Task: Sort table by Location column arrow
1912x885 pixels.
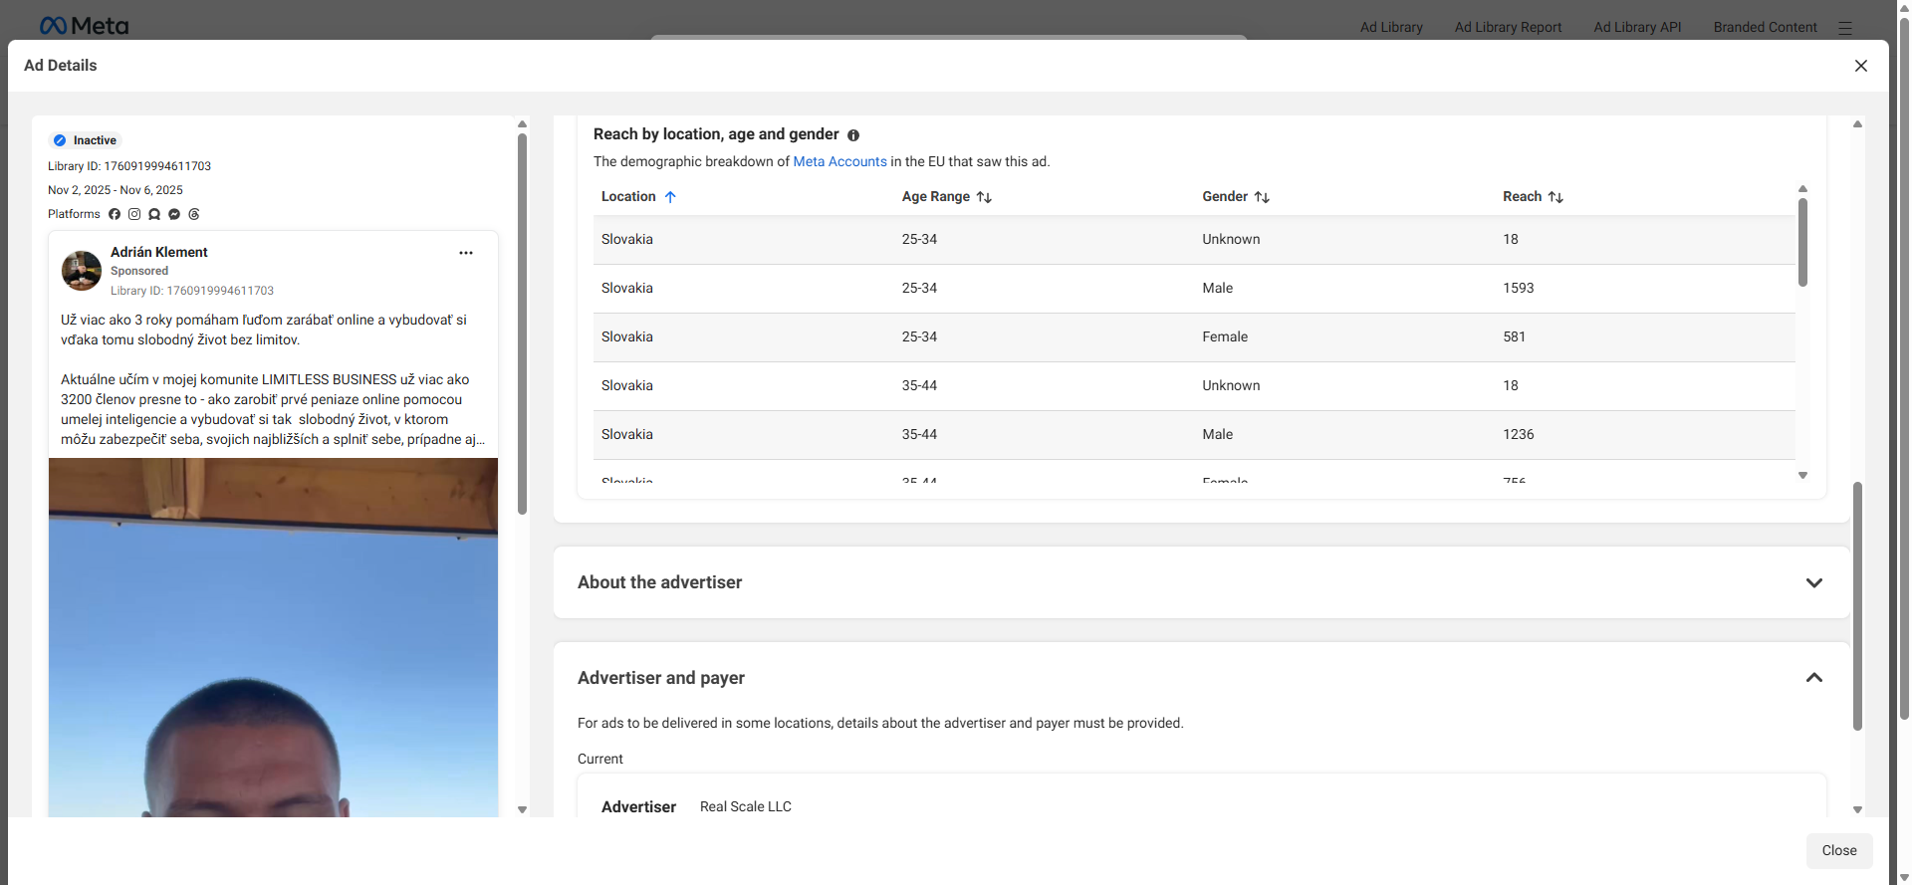Action: pos(670,197)
